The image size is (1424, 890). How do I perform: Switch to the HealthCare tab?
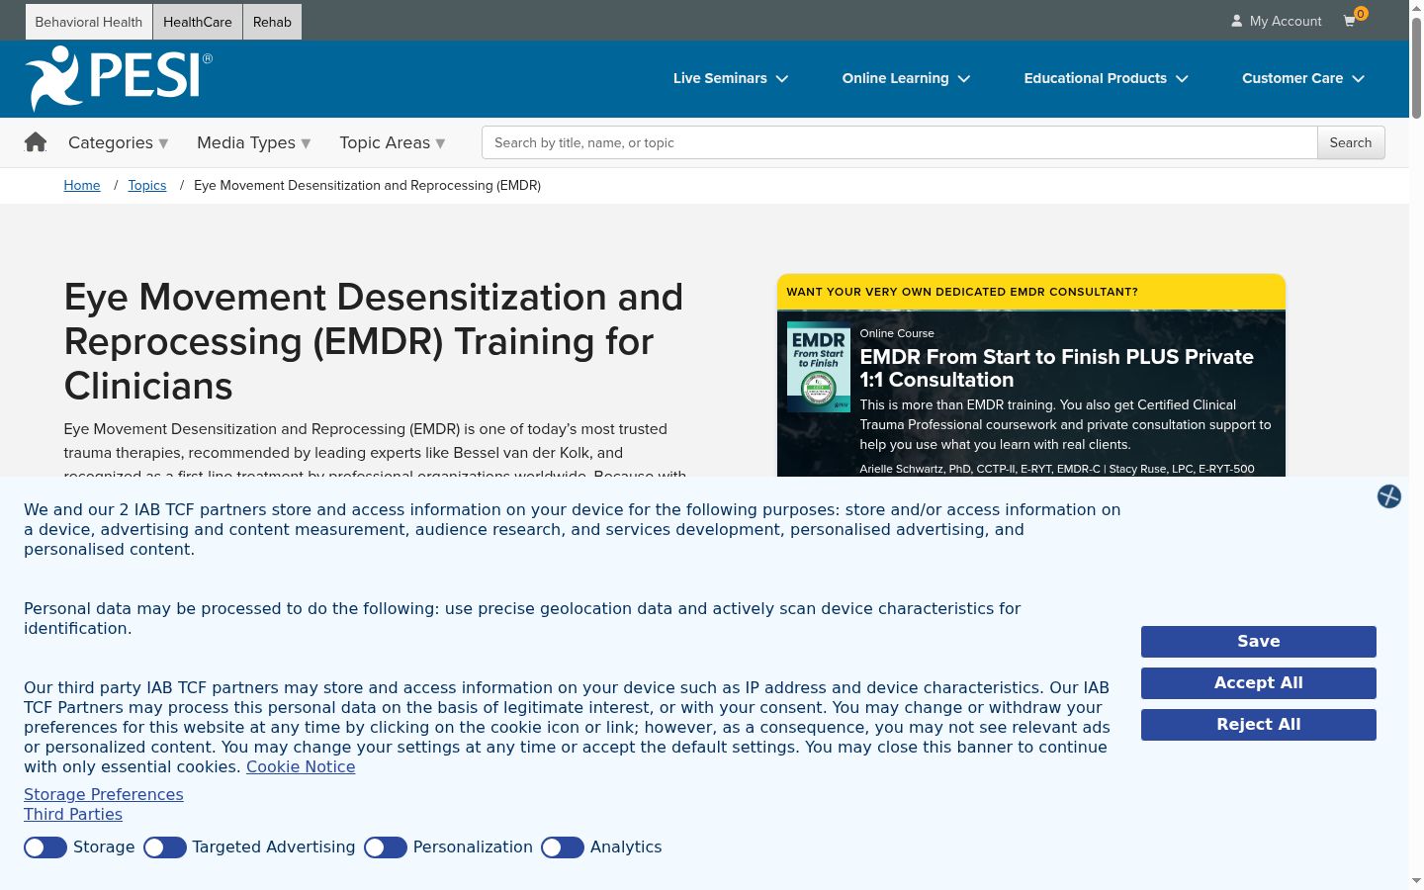coord(198,22)
